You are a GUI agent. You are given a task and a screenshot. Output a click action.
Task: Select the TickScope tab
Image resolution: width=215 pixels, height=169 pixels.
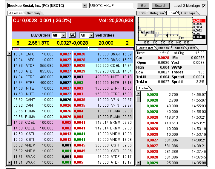pos(188,13)
